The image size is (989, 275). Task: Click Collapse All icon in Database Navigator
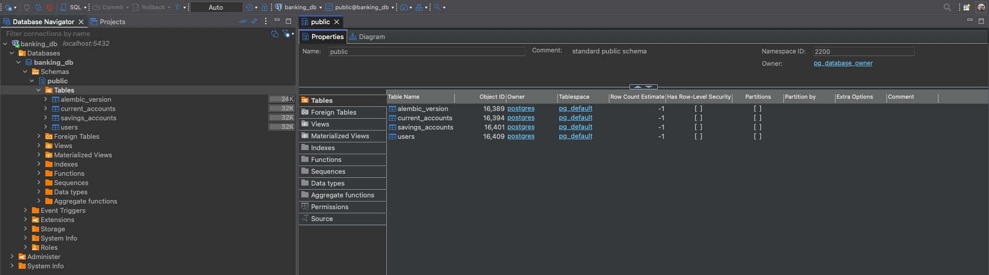tap(243, 21)
